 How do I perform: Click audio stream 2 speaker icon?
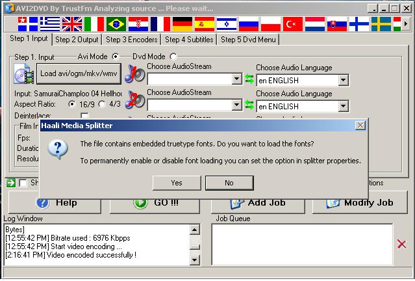(134, 100)
